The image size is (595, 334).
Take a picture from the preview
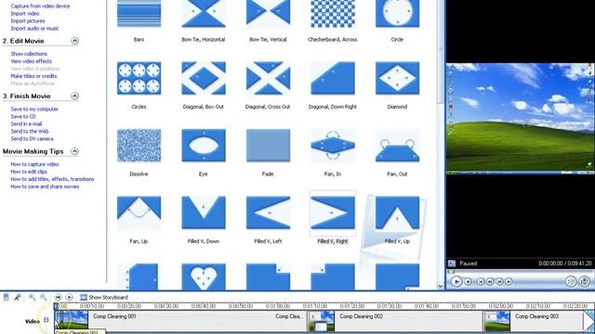click(x=585, y=281)
